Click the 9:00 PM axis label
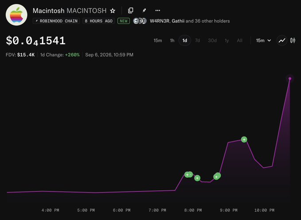The image size is (301, 220). pyautogui.click(x=229, y=210)
